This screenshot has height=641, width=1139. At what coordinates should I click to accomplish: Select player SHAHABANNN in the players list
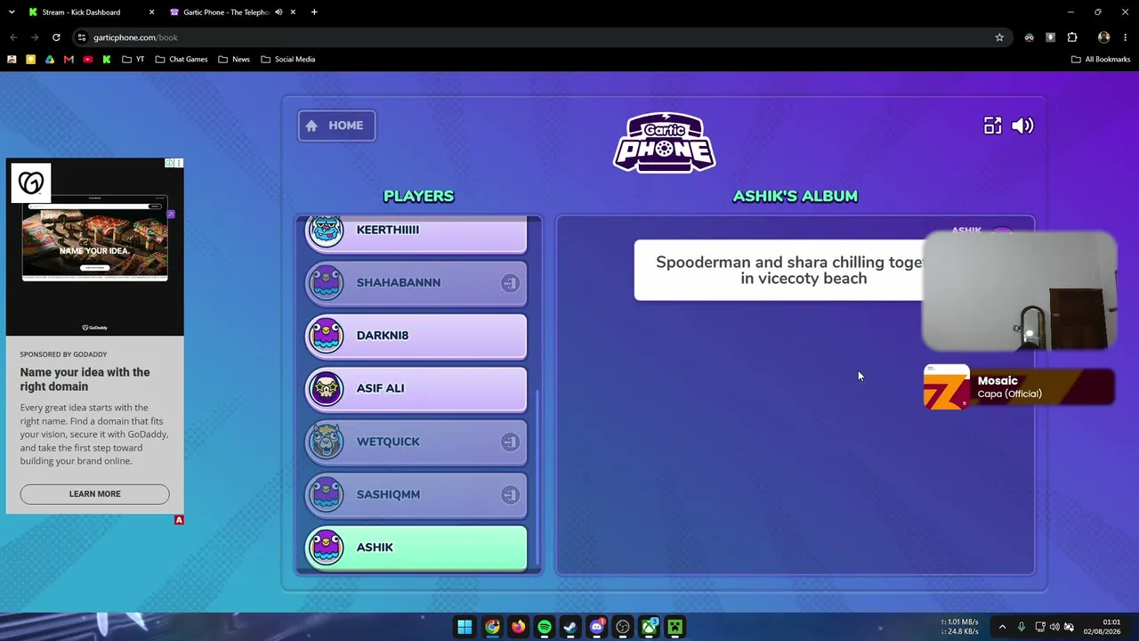[416, 283]
